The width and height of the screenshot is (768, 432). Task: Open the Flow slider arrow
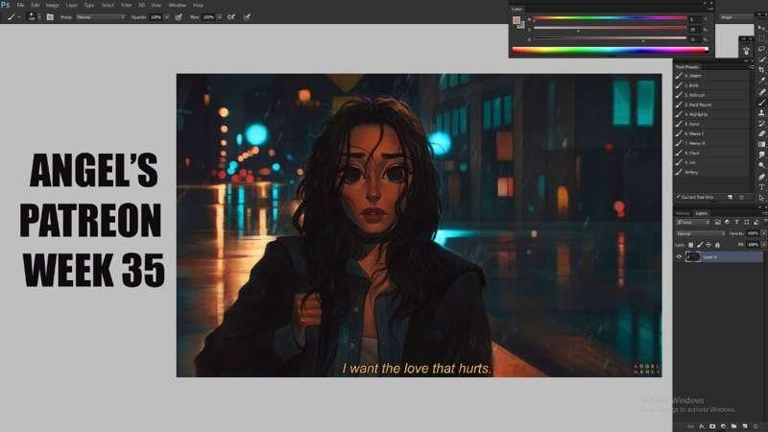(219, 17)
